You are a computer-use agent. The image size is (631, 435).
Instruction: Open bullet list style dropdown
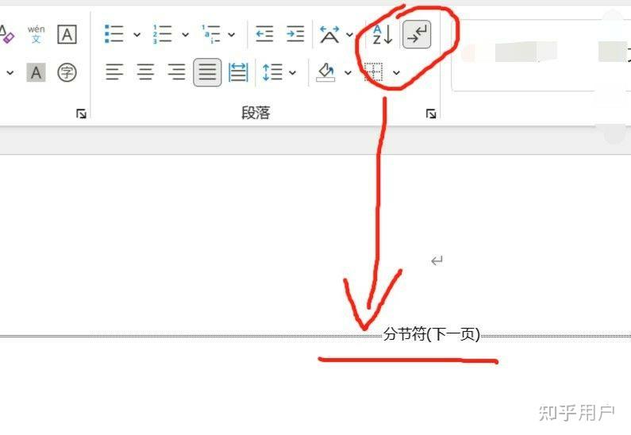pos(137,35)
